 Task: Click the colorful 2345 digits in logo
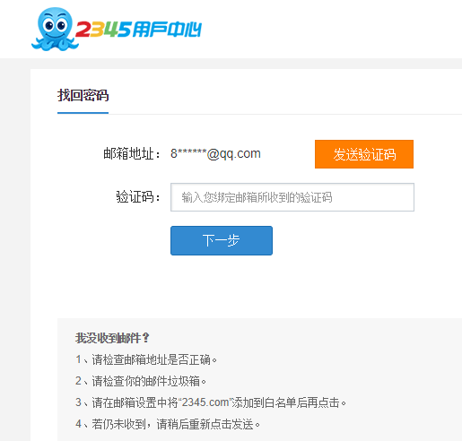103,30
